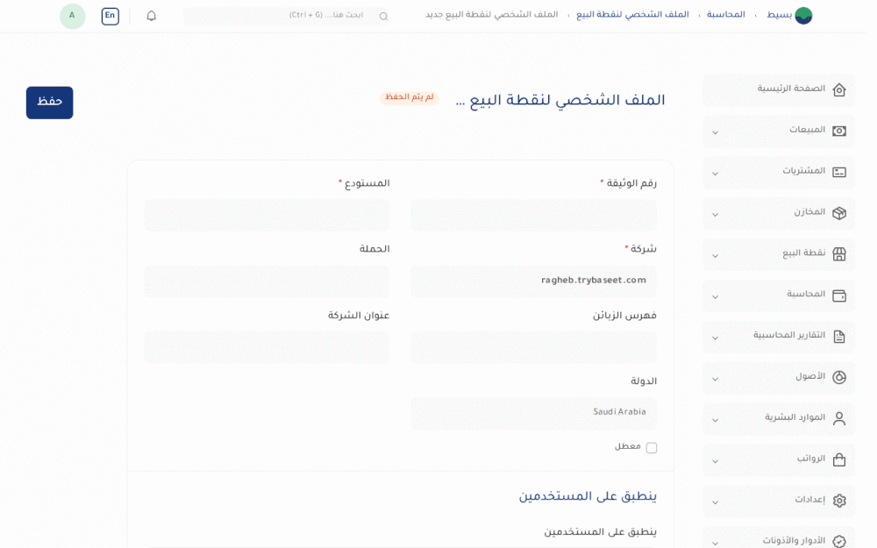Click the شركة field with ragheb.trybaseet.com
Viewport: 877px width, 548px height.
pyautogui.click(x=533, y=281)
